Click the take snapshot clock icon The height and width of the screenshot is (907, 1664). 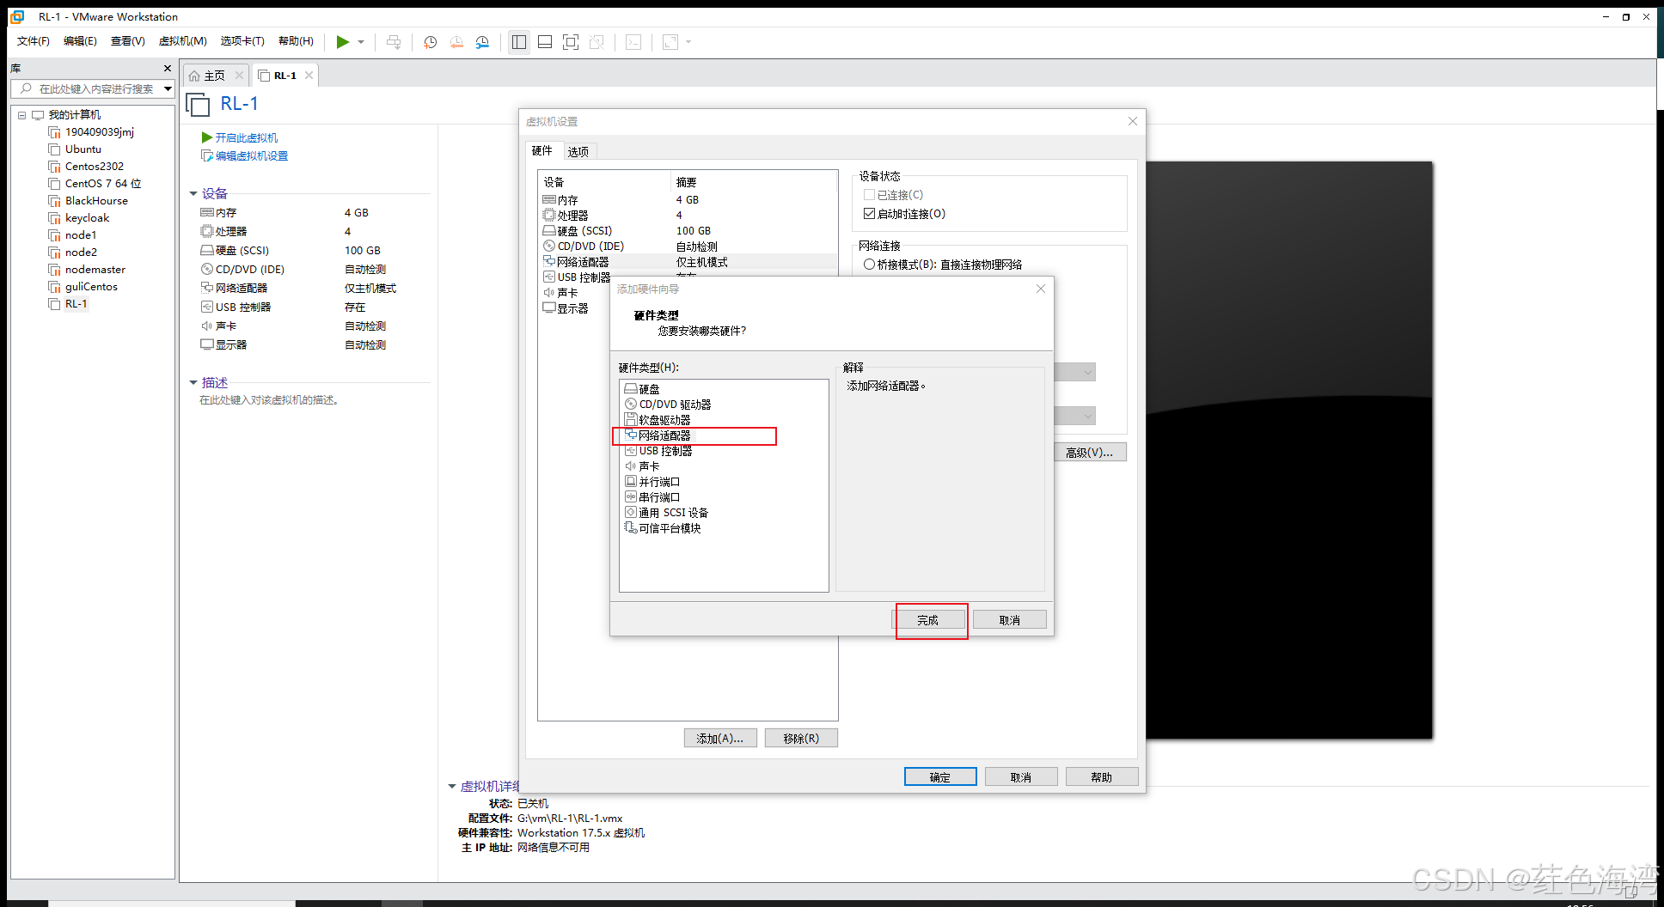coord(431,42)
